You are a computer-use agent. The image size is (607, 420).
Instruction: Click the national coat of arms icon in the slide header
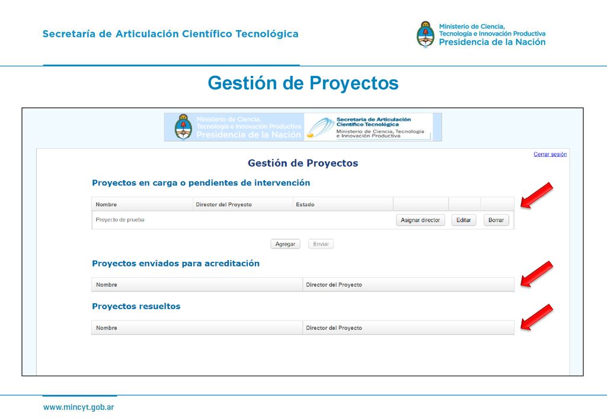(x=426, y=34)
